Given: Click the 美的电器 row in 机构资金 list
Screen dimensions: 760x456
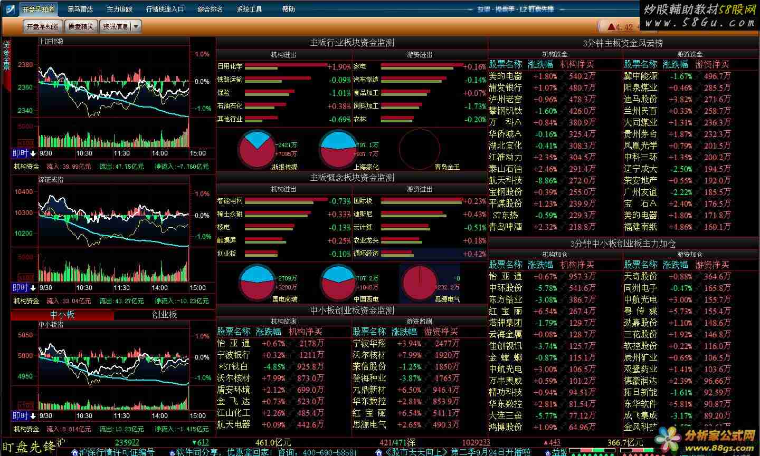Looking at the screenshot, I should (x=555, y=76).
